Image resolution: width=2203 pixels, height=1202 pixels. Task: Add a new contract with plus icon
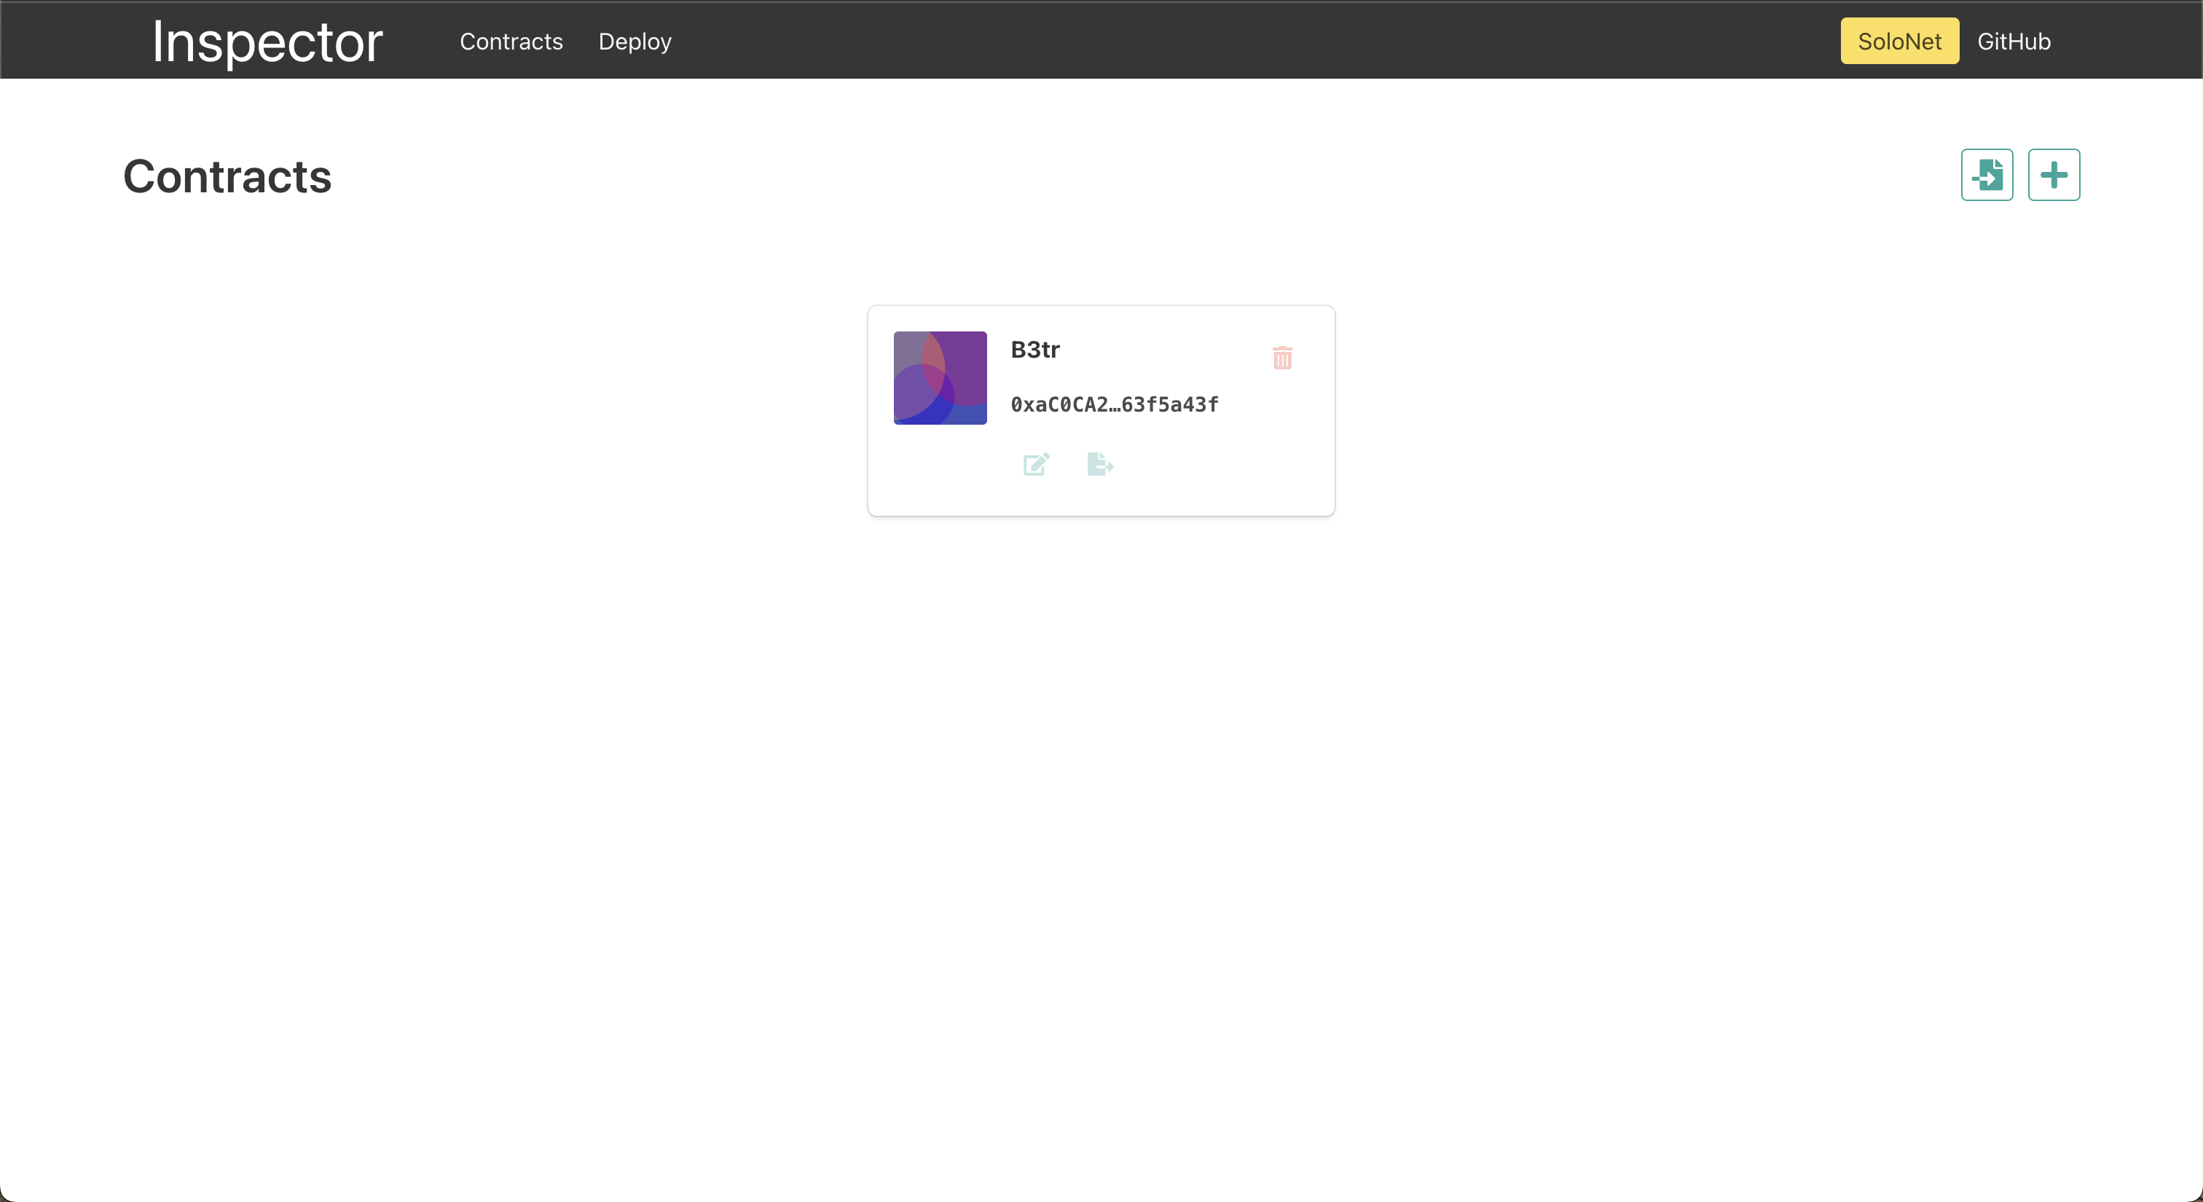tap(2054, 176)
